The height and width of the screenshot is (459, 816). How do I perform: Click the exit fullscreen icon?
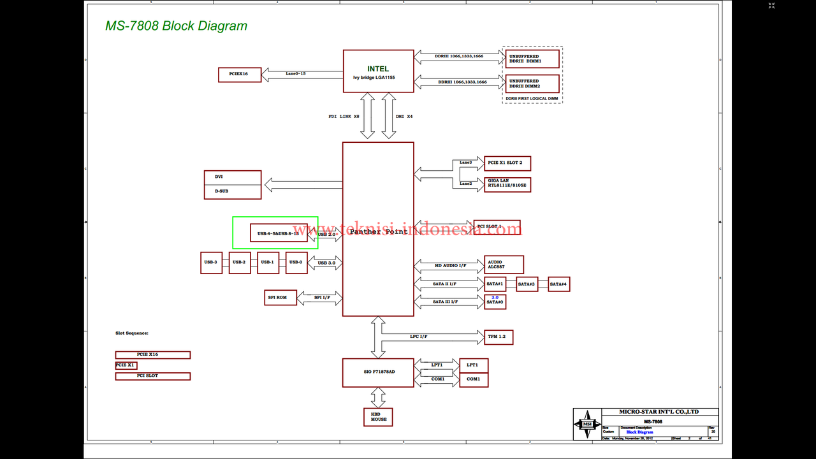click(771, 6)
